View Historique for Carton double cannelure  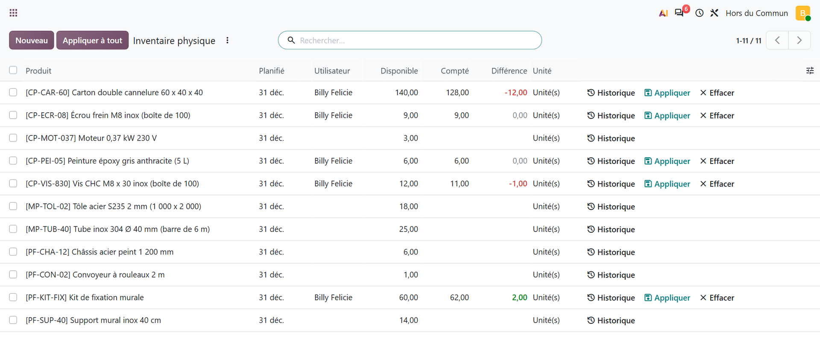611,93
